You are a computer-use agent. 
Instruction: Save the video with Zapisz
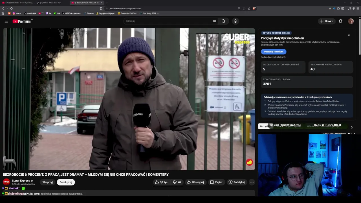click(x=217, y=182)
